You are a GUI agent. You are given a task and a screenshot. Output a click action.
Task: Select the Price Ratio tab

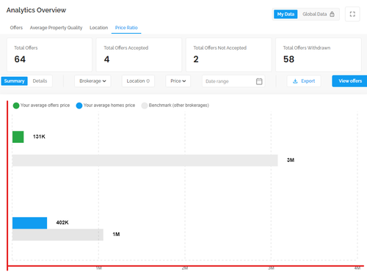coord(126,28)
